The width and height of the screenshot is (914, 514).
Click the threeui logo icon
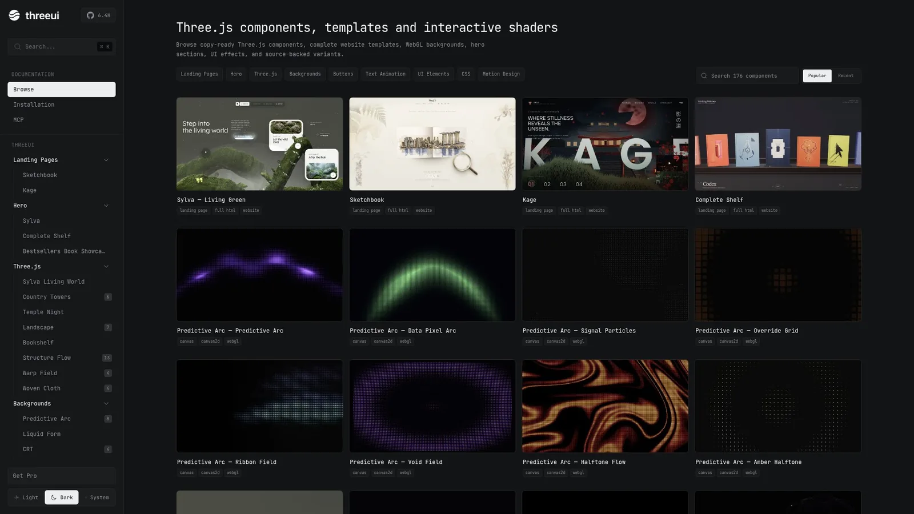[14, 15]
